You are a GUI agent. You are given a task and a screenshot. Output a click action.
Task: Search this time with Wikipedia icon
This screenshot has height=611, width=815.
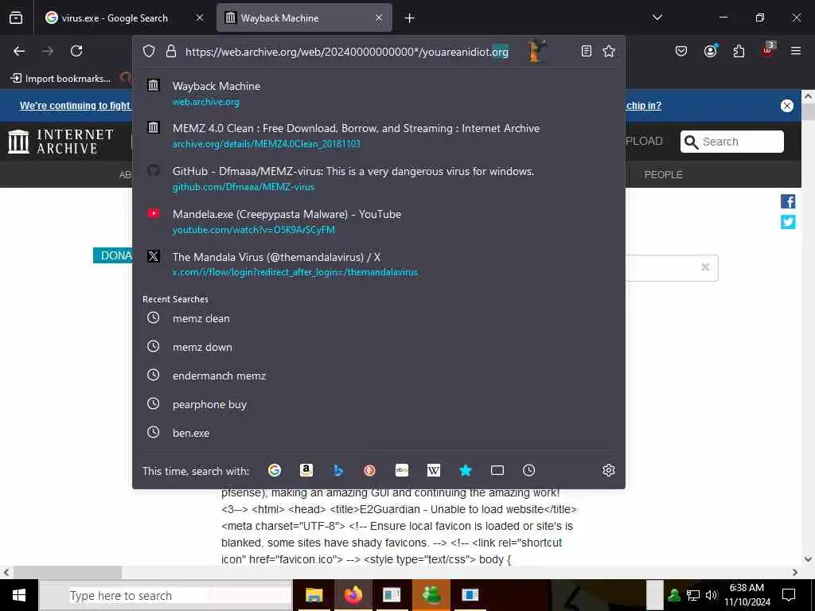click(x=434, y=470)
